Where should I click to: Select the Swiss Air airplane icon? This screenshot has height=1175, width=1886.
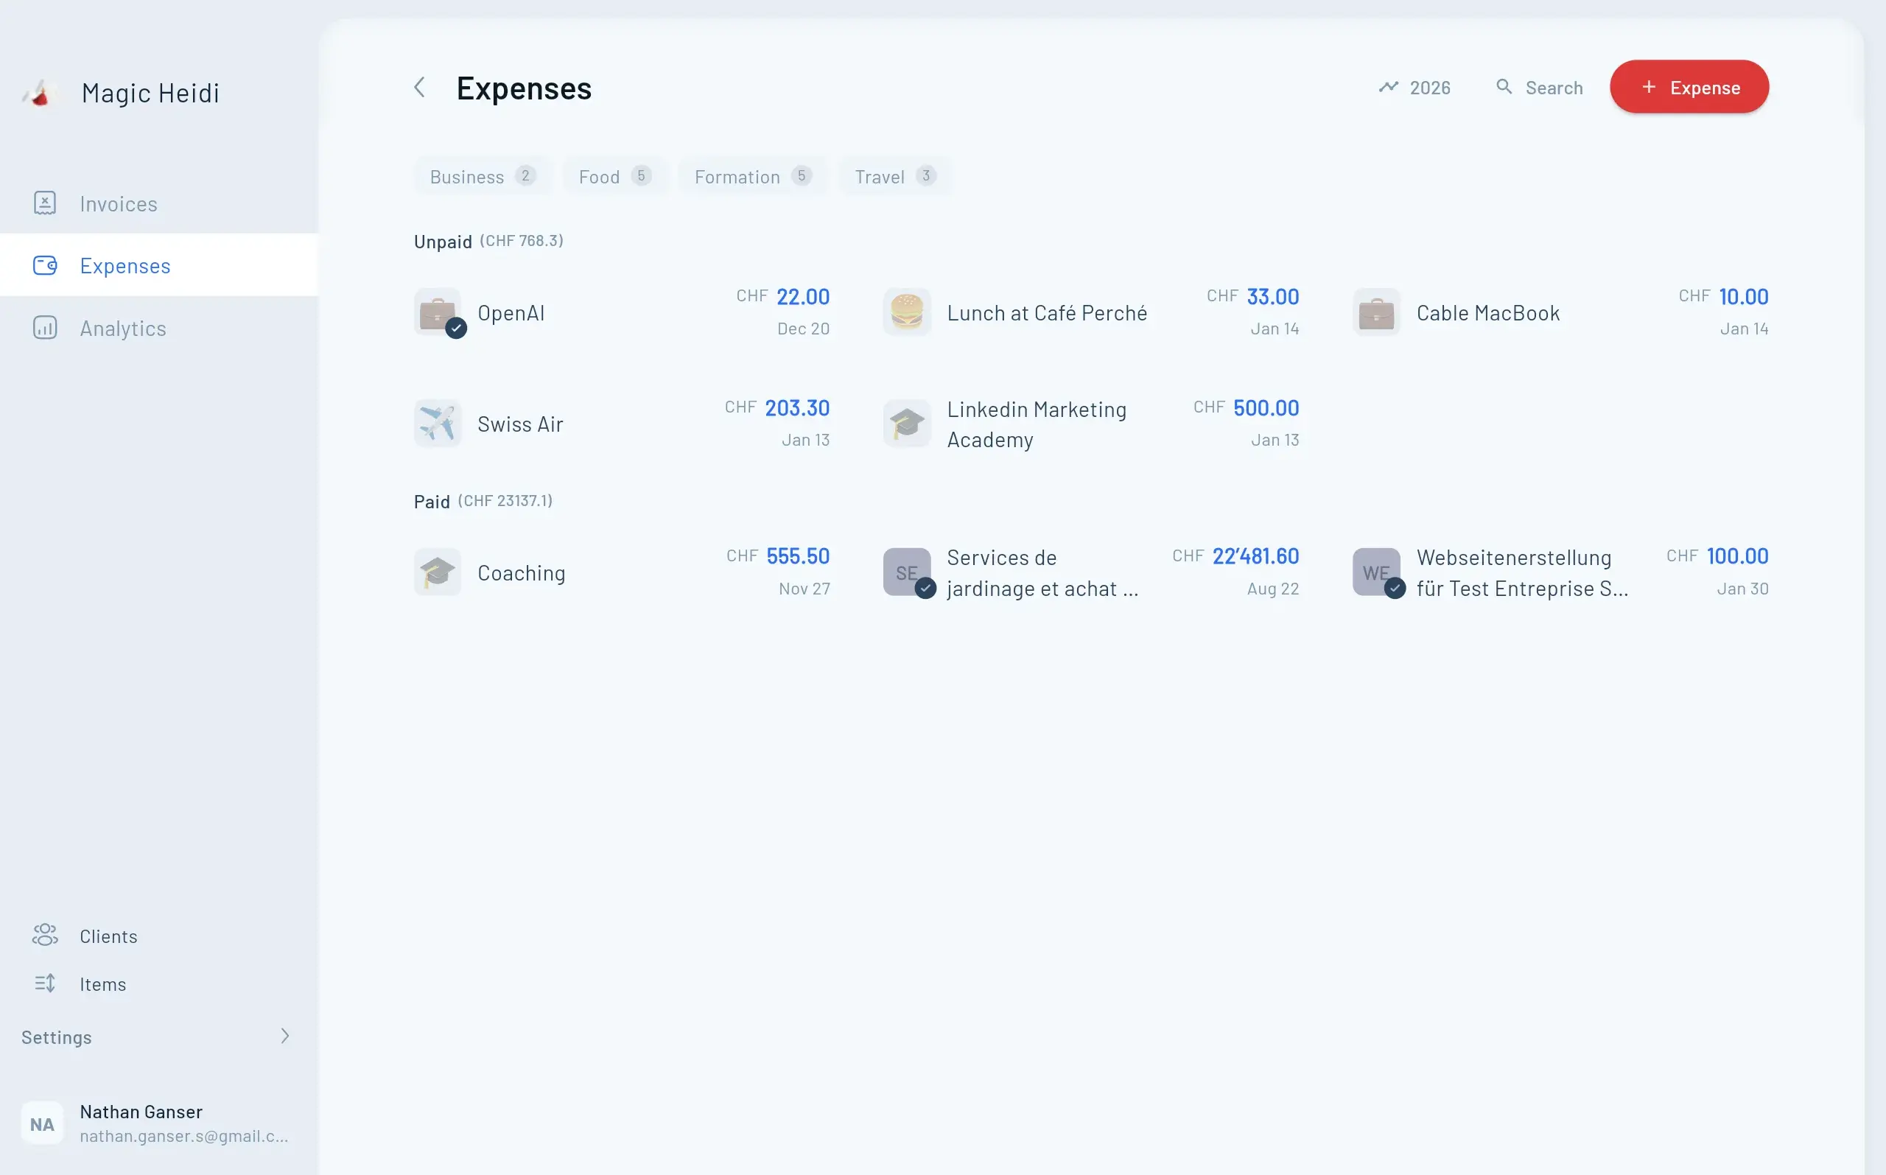click(438, 423)
